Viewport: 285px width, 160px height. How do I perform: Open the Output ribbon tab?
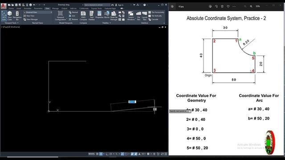tap(64, 8)
